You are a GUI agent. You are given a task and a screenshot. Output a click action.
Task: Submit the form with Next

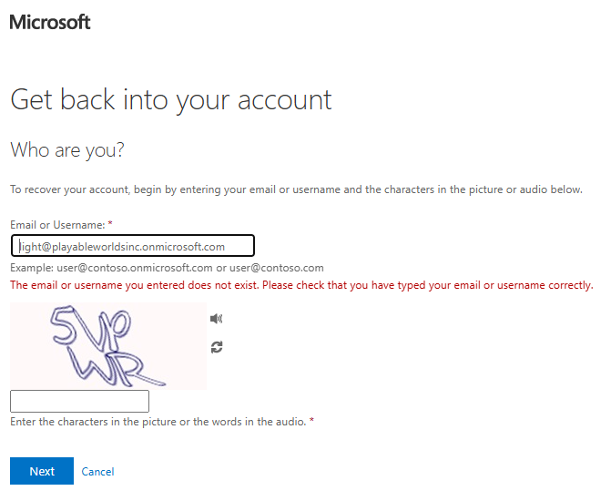[42, 471]
